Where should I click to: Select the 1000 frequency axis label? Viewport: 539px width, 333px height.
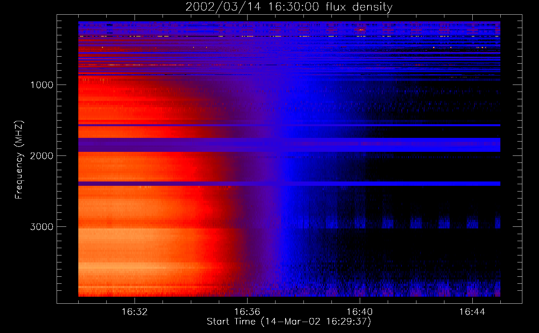pos(42,85)
